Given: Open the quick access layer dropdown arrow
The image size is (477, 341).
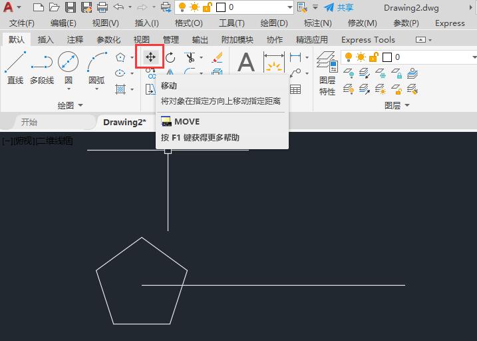Looking at the screenshot, I should pos(289,7).
